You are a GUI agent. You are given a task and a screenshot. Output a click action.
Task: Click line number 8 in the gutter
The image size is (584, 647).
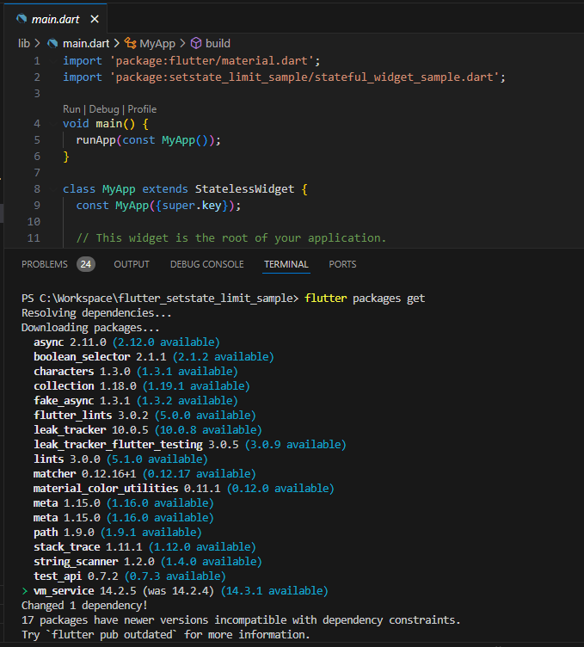[37, 189]
